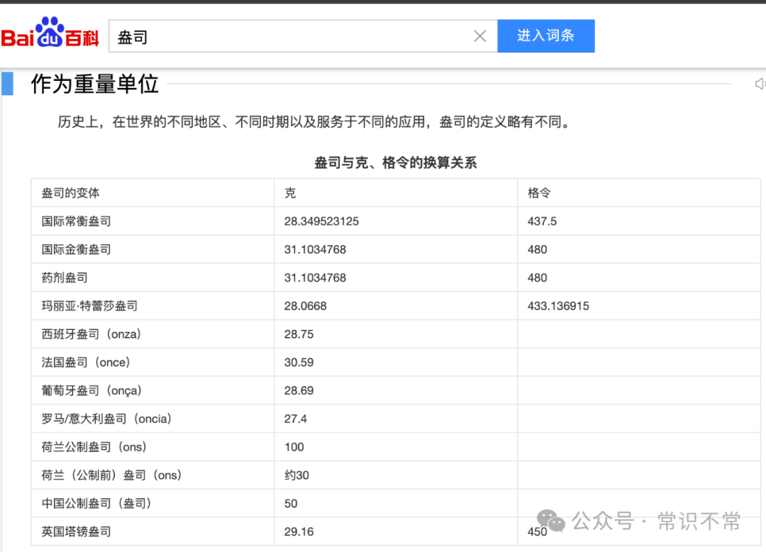This screenshot has width=766, height=552.
Task: Click the 盎司的变体 column header
Action: (70, 193)
